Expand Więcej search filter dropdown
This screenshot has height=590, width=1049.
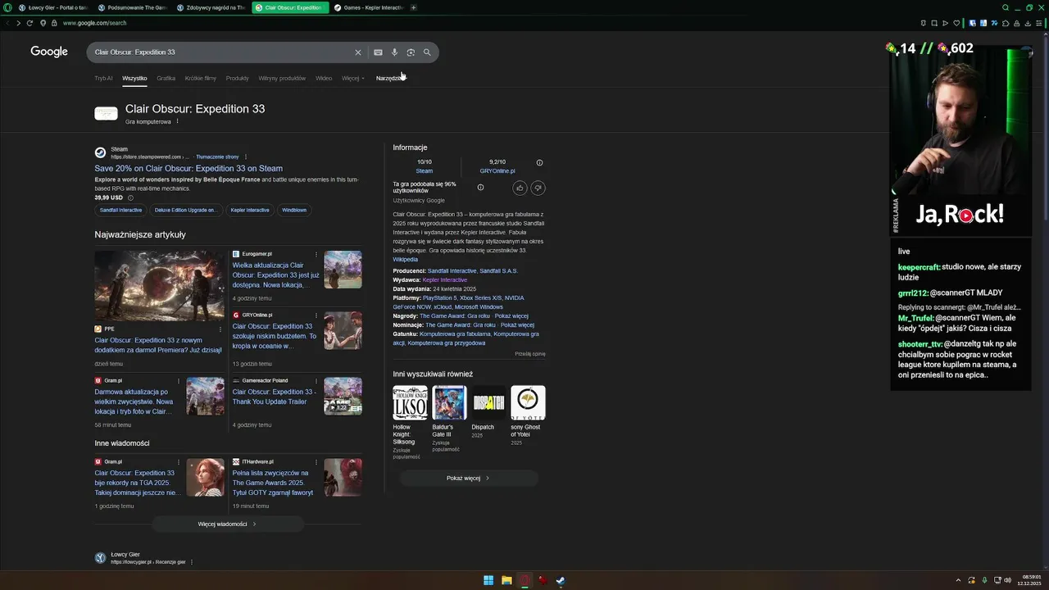[x=353, y=79]
